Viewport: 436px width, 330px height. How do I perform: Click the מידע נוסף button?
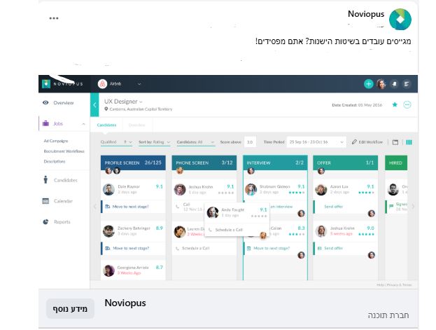pyautogui.click(x=70, y=309)
